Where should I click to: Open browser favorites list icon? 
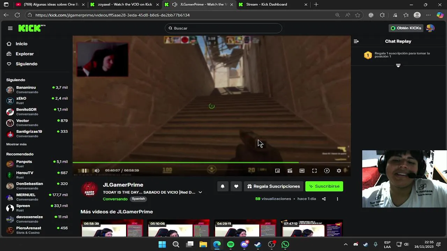[406, 15]
